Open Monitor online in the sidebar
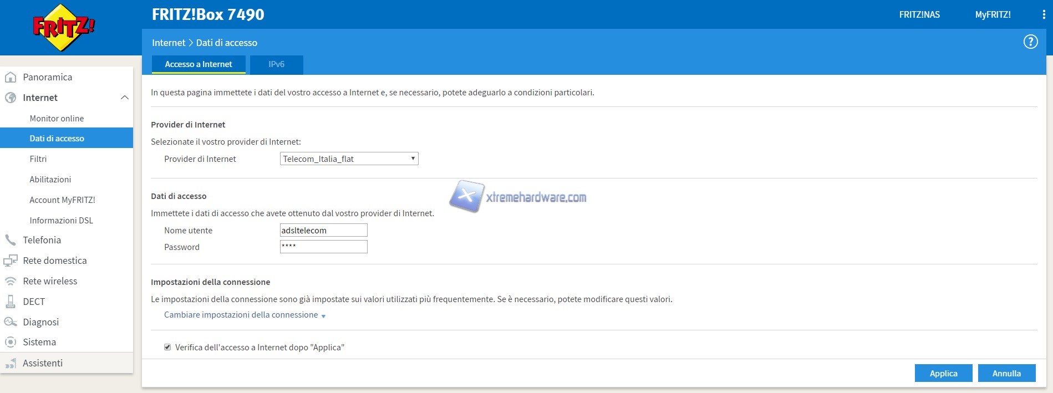 coord(57,118)
